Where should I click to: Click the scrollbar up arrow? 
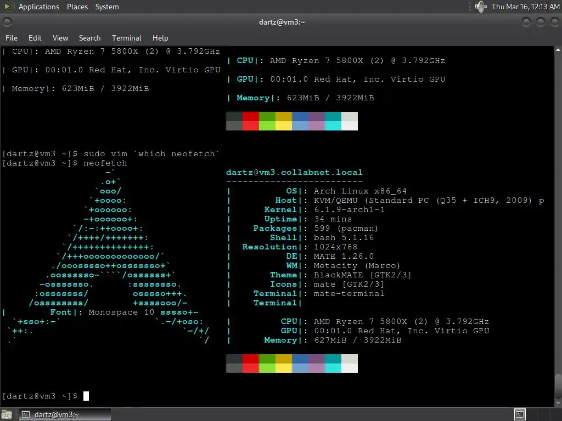[x=558, y=50]
